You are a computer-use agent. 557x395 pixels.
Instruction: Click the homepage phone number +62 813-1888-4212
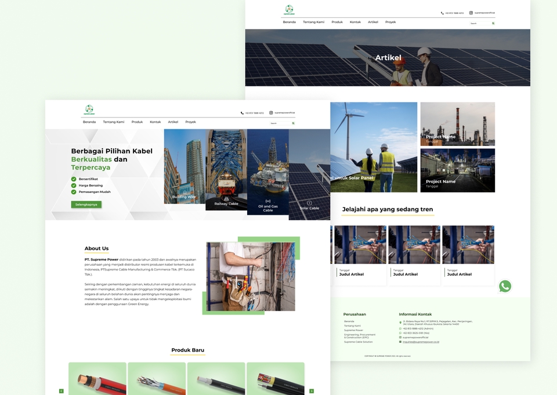pos(254,113)
